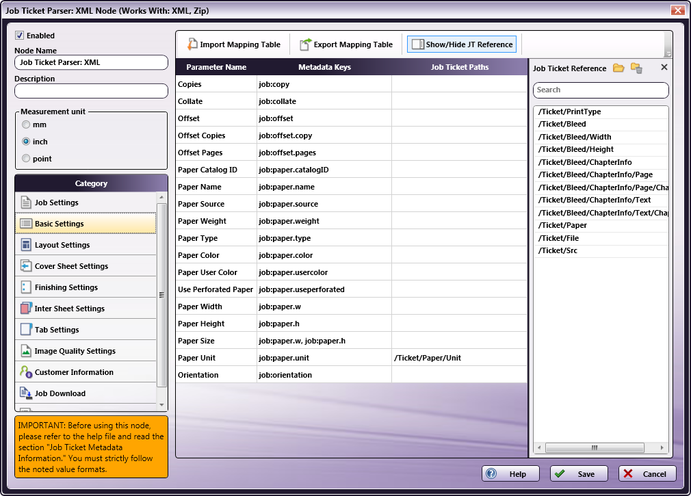Click the Finishing Settings icon
The width and height of the screenshot is (691, 496).
tap(26, 287)
